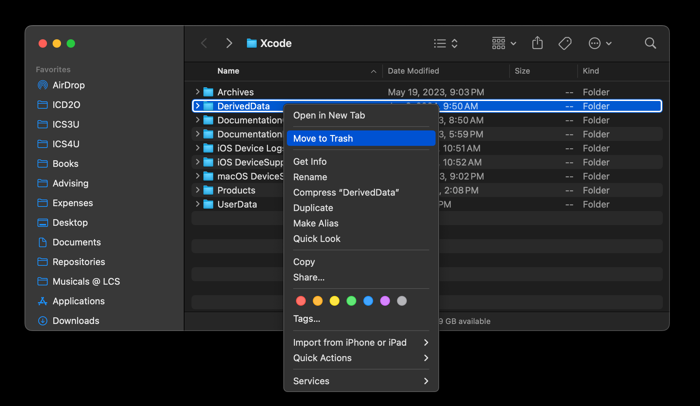Expand the Products folder disclosure triangle

pyautogui.click(x=197, y=190)
